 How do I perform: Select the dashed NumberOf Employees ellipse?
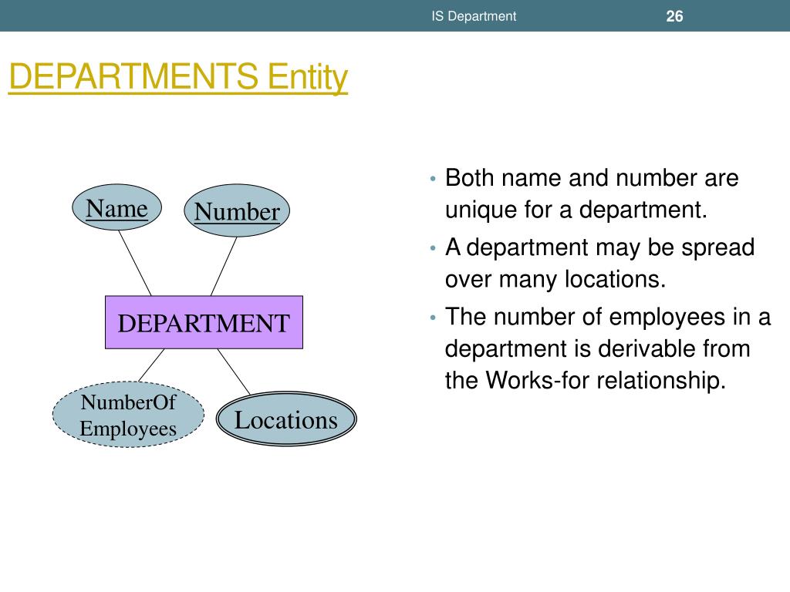coord(129,414)
